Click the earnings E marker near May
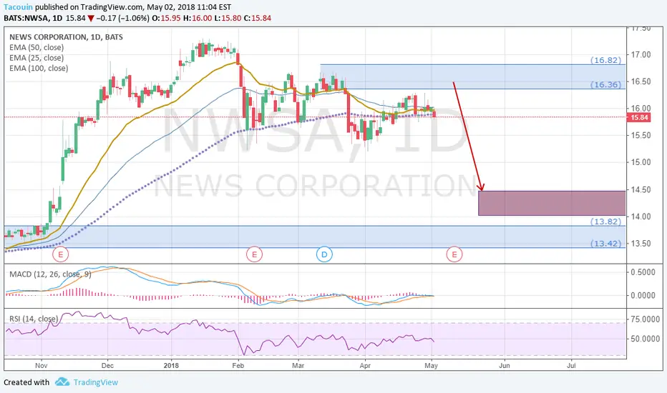667x393 pixels. 454,254
